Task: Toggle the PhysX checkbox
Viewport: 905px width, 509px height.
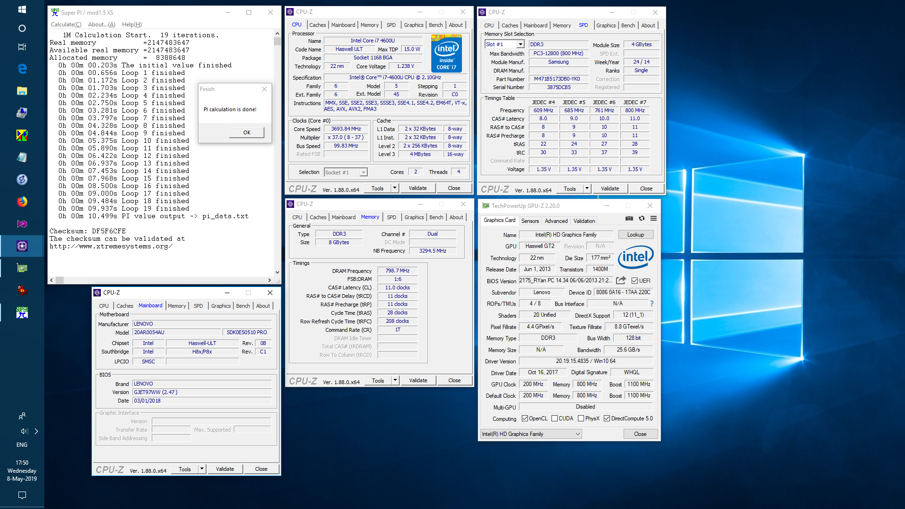Action: [581, 419]
